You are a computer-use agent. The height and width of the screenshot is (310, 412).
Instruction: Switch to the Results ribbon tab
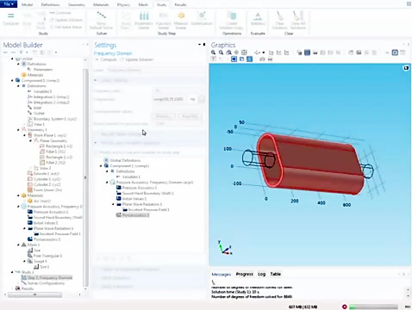(x=180, y=5)
